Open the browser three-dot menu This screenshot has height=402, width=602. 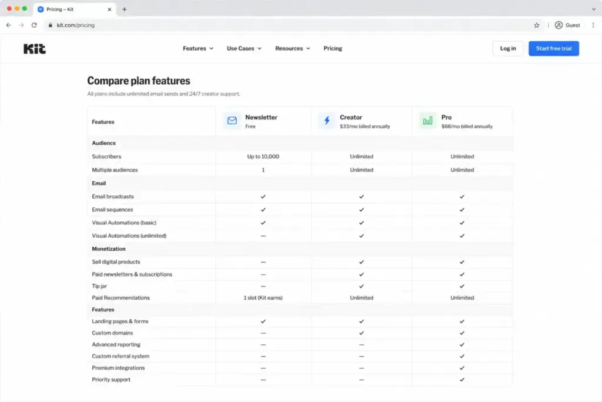[593, 25]
